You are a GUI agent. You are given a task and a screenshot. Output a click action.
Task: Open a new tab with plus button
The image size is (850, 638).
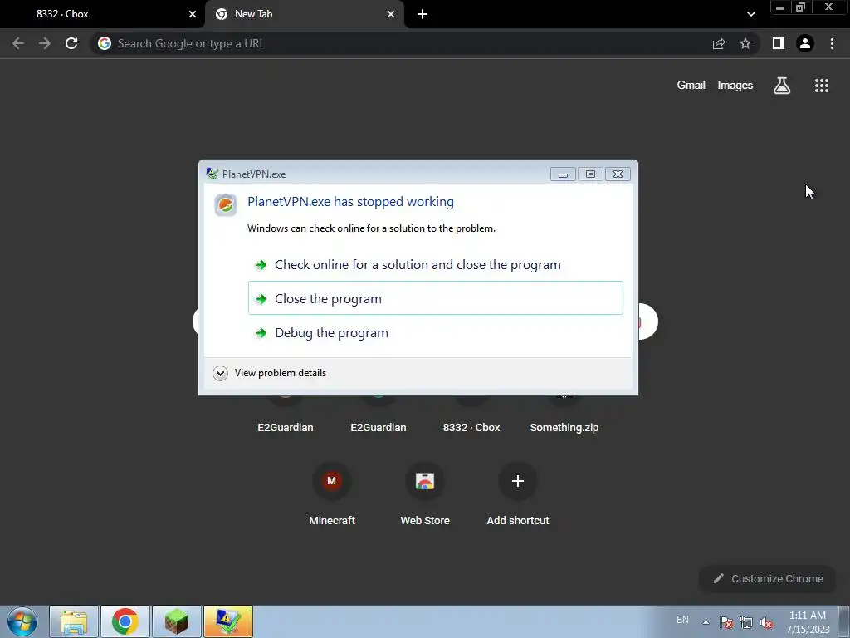[423, 14]
